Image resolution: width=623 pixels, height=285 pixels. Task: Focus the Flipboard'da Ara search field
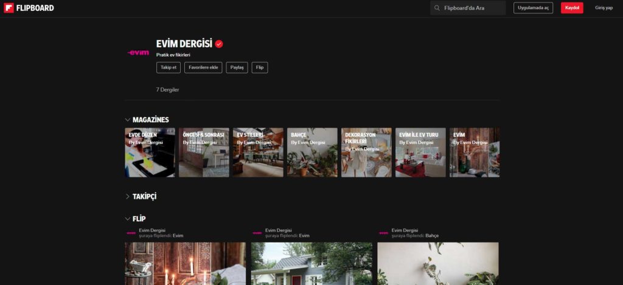[x=468, y=8]
